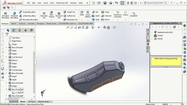Select the Linear Pattern tool
Viewport: 187px width, 105px height.
pyautogui.click(x=88, y=14)
